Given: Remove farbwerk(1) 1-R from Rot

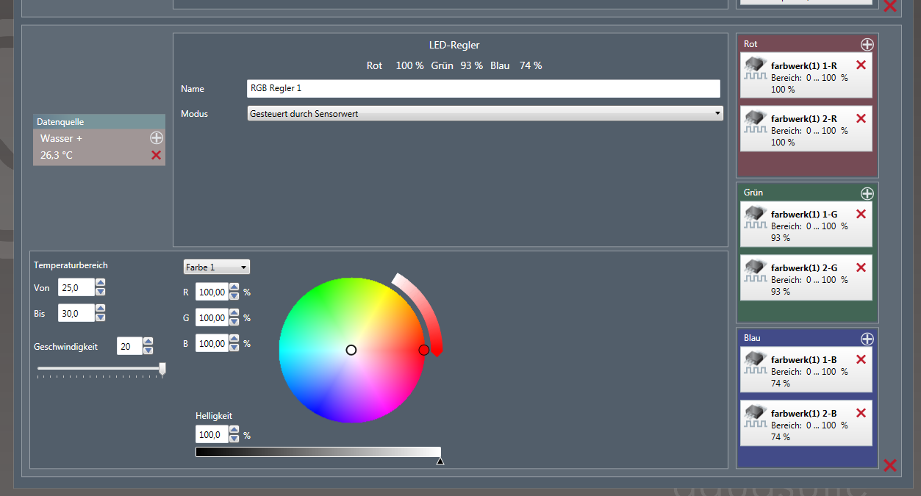Looking at the screenshot, I should pos(861,65).
